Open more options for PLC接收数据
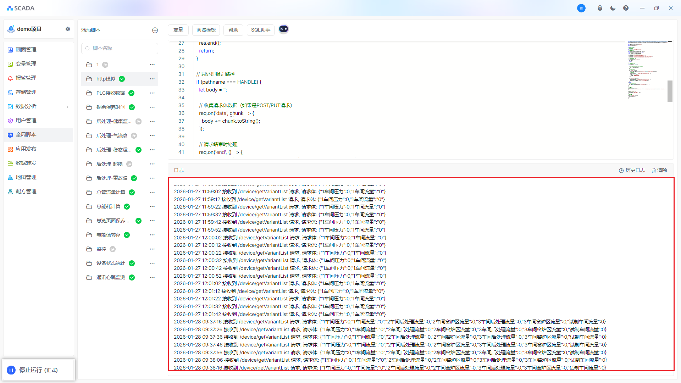The image size is (681, 383). [152, 93]
